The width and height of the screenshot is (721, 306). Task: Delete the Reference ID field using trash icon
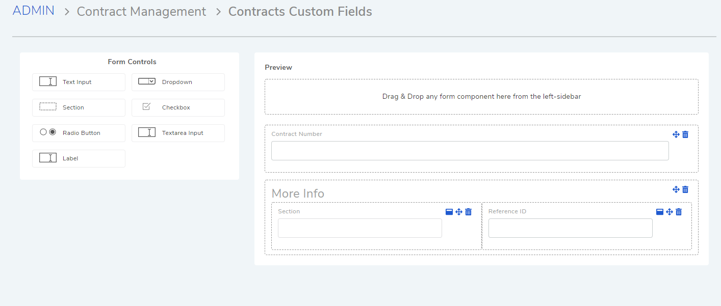[x=679, y=212]
